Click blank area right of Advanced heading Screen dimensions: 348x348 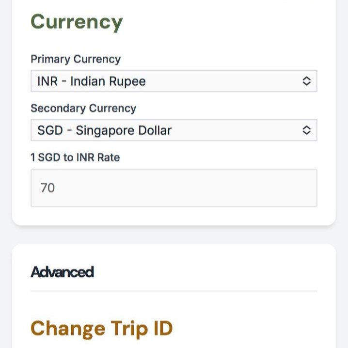pyautogui.click(x=208, y=272)
